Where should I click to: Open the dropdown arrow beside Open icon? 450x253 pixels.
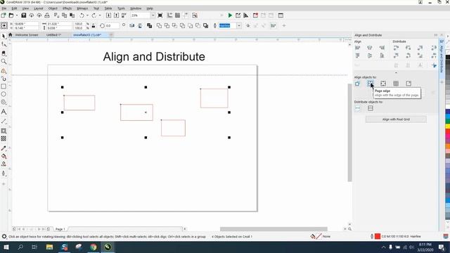pos(16,15)
